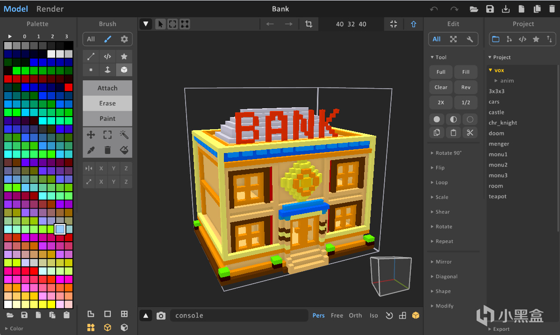Open the viewport dropdown triangle menu
The height and width of the screenshot is (335, 560).
[146, 24]
